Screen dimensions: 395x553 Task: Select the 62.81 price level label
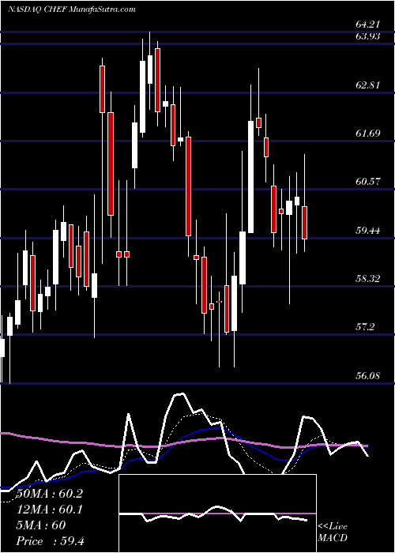coord(367,85)
